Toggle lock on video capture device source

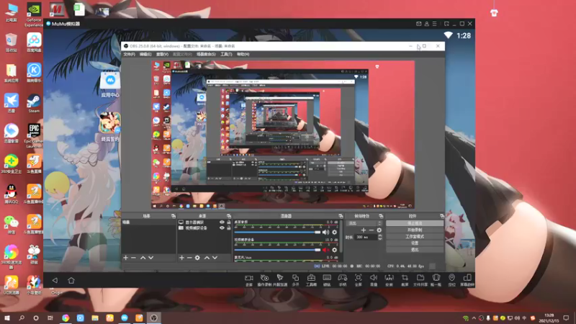(x=228, y=228)
